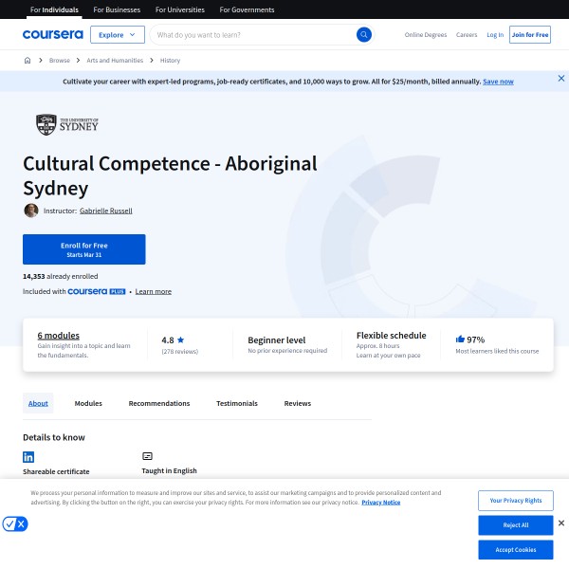Click the blue search magnifier button

tap(363, 35)
